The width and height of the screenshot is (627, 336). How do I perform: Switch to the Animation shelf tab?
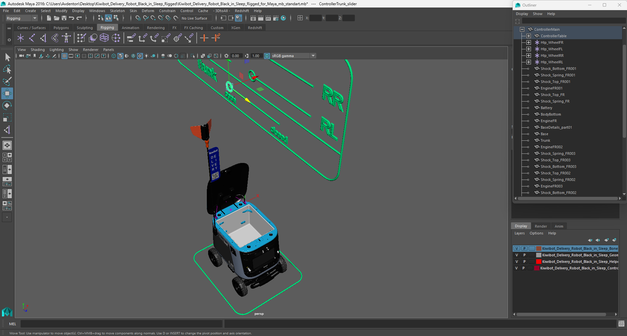[x=130, y=28]
